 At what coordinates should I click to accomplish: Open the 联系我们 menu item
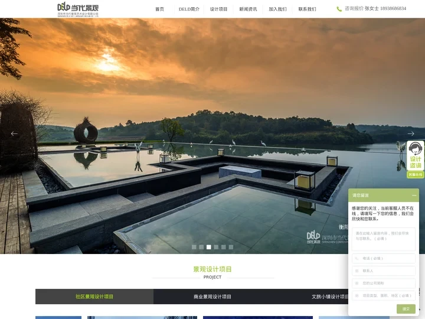[x=307, y=9]
